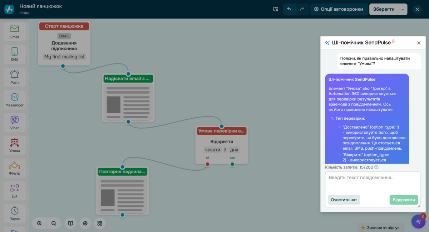Open Опції автоворонки settings

click(339, 9)
